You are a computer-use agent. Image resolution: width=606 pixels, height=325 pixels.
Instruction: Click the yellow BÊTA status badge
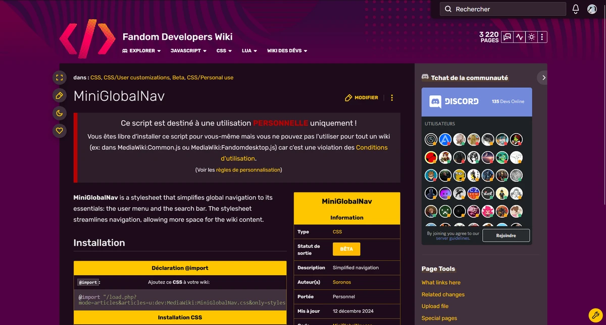(346, 249)
